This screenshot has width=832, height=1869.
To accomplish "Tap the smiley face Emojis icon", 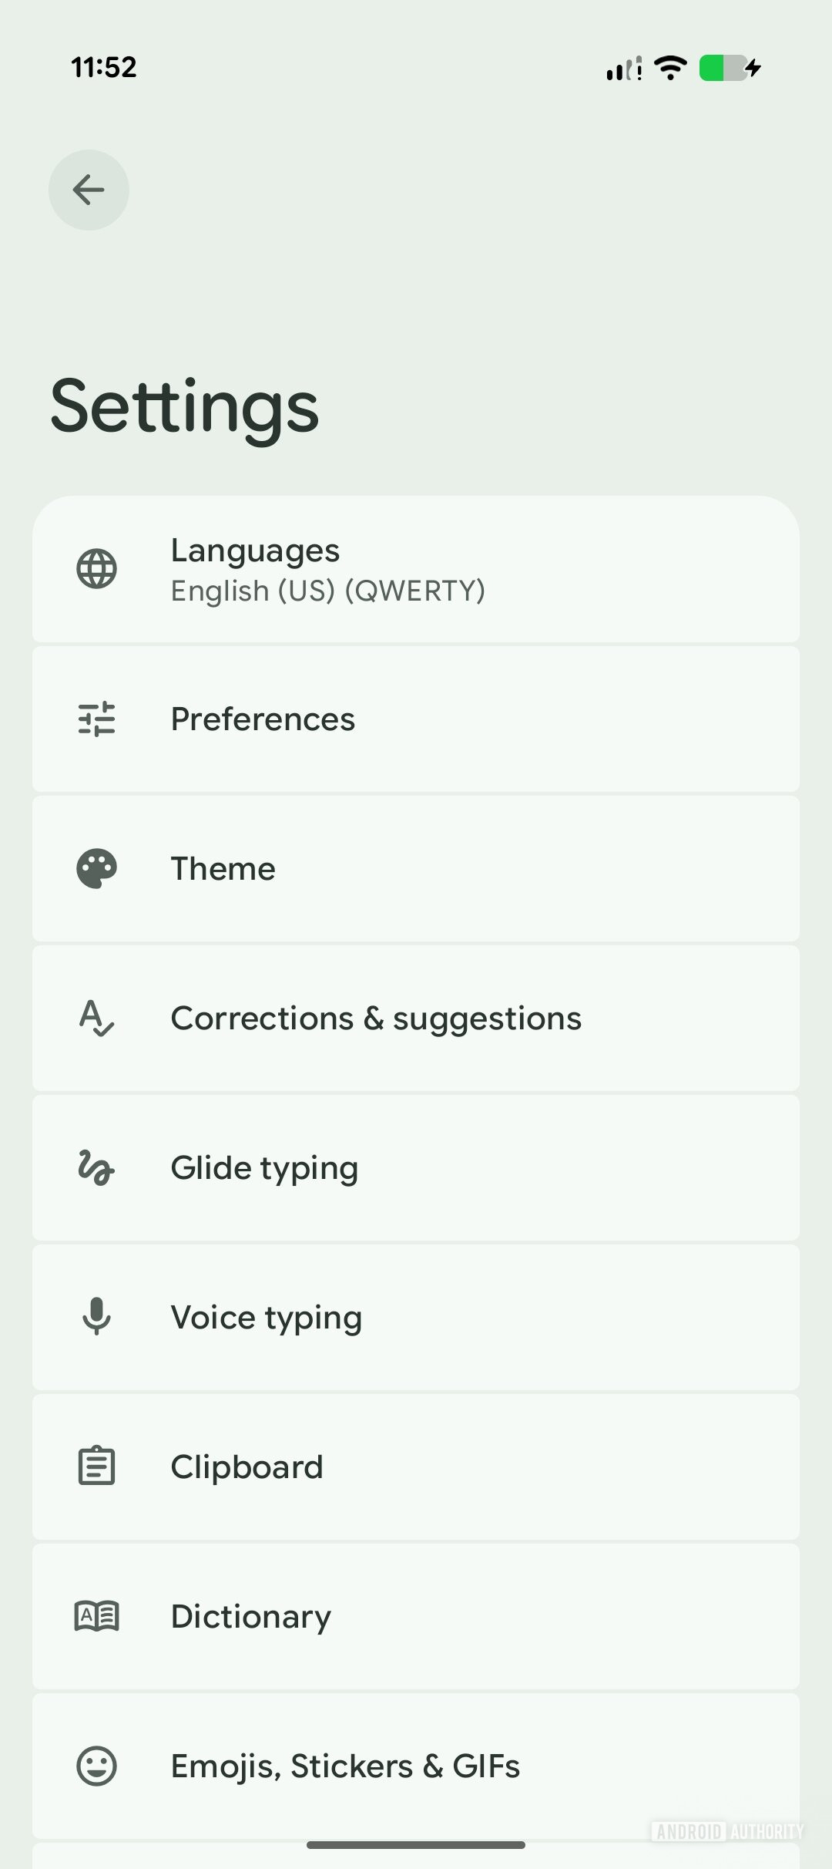I will coord(96,1766).
